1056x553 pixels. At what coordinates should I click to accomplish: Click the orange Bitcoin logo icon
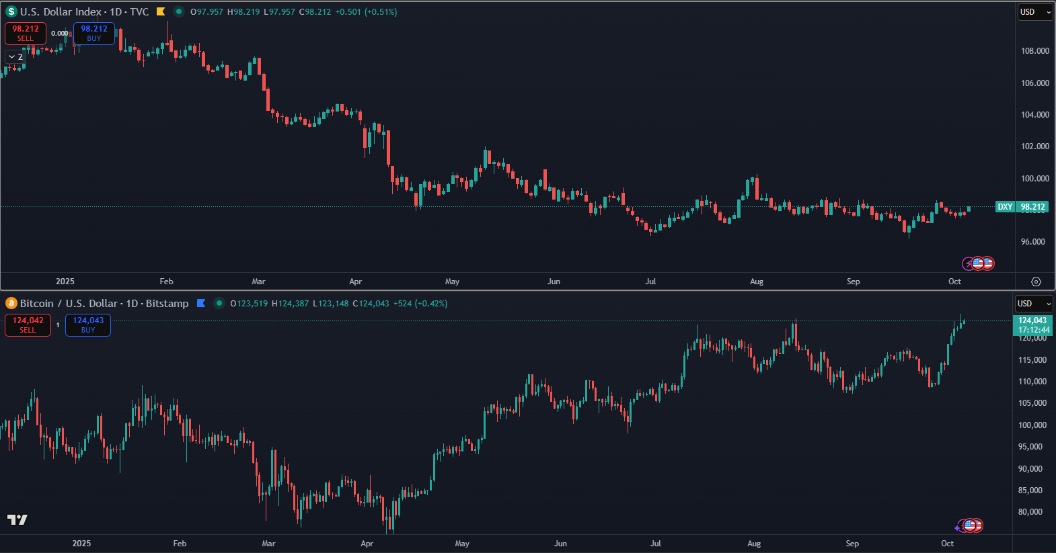(11, 304)
